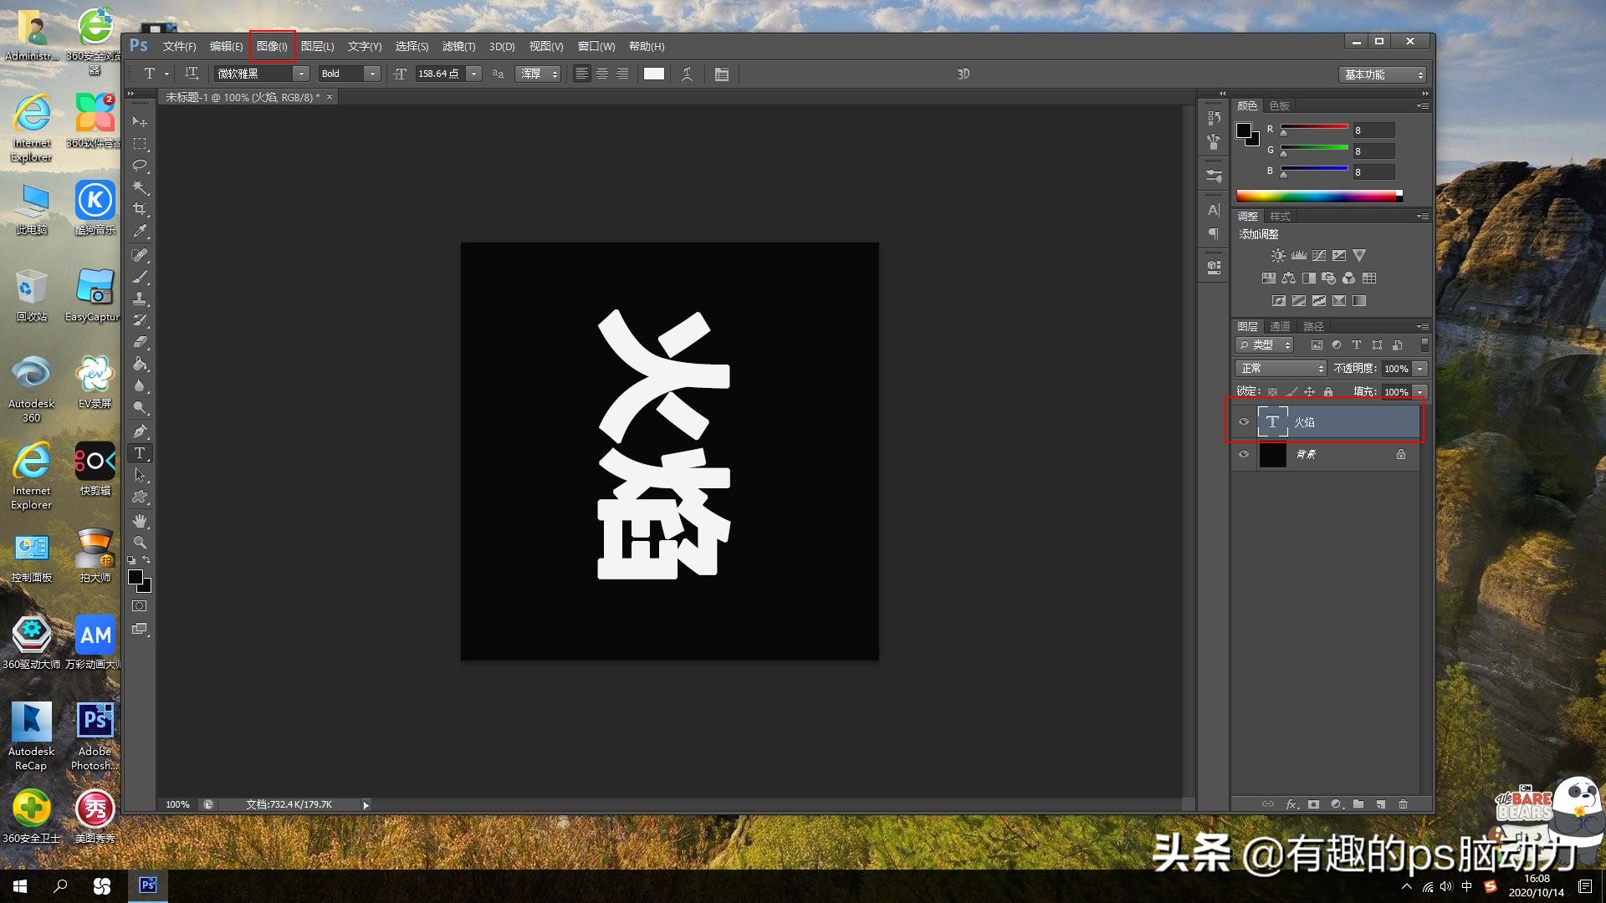
Task: Select the Pen tool
Action: (x=140, y=431)
